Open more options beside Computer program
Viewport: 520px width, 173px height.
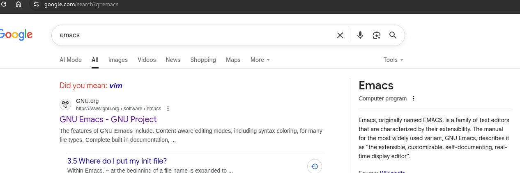coord(414,98)
